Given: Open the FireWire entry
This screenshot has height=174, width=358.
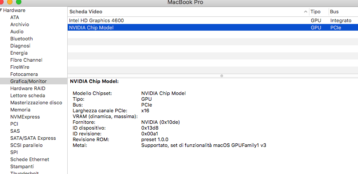Looking at the screenshot, I should click(20, 67).
